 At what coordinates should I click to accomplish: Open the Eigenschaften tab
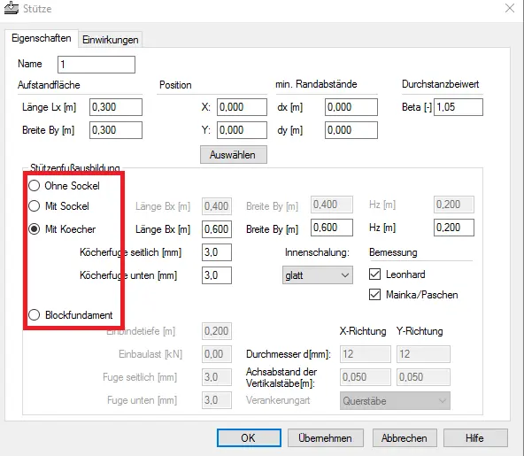(x=42, y=38)
